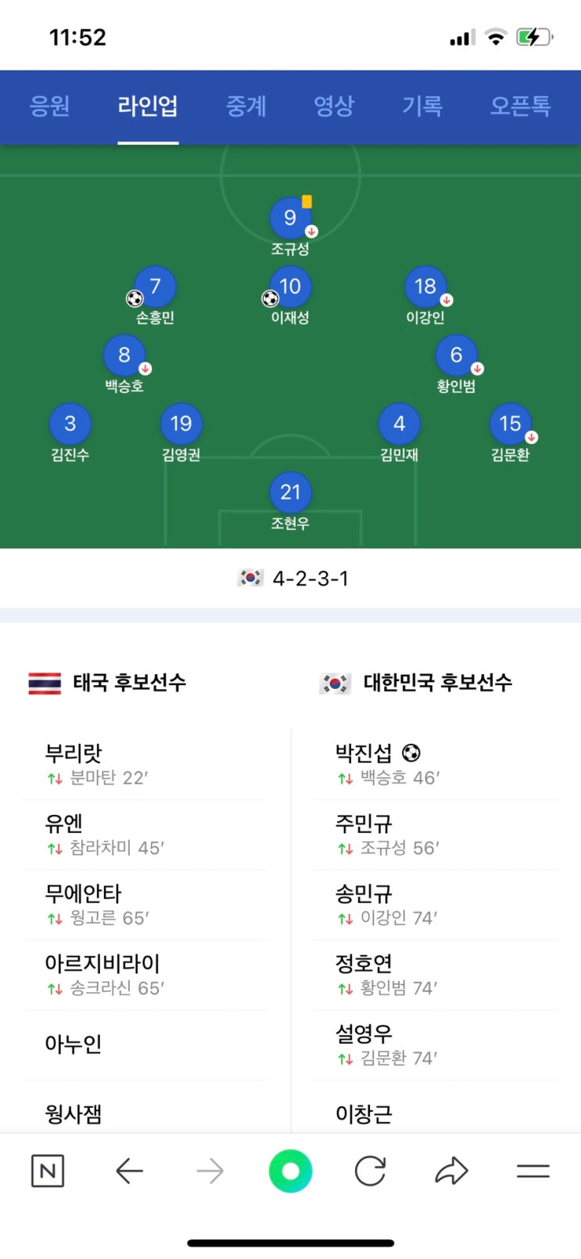Open the 중계 tab

[246, 106]
